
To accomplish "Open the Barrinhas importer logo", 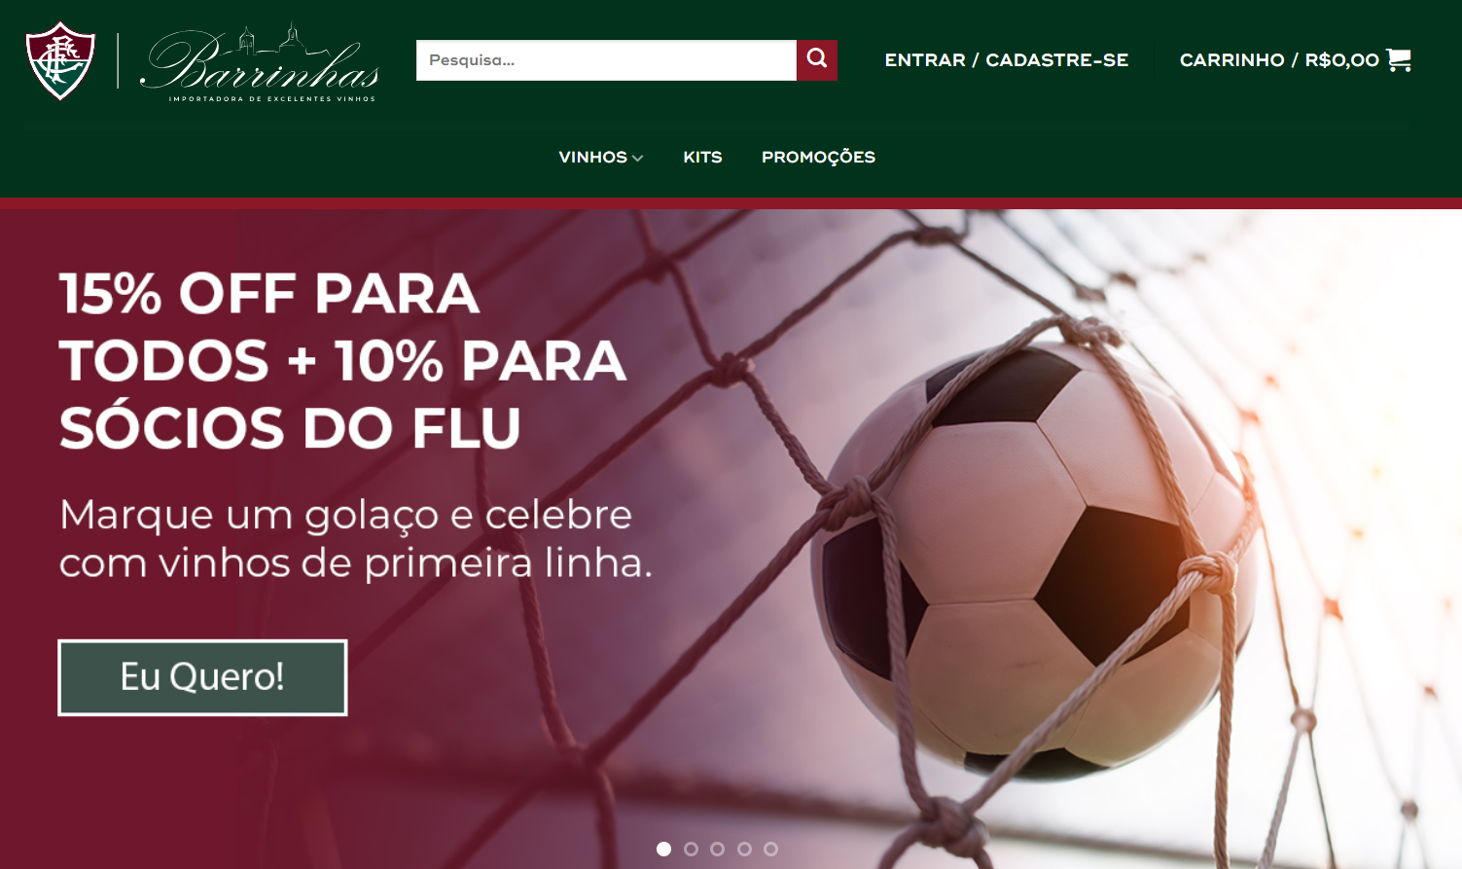I will point(260,61).
